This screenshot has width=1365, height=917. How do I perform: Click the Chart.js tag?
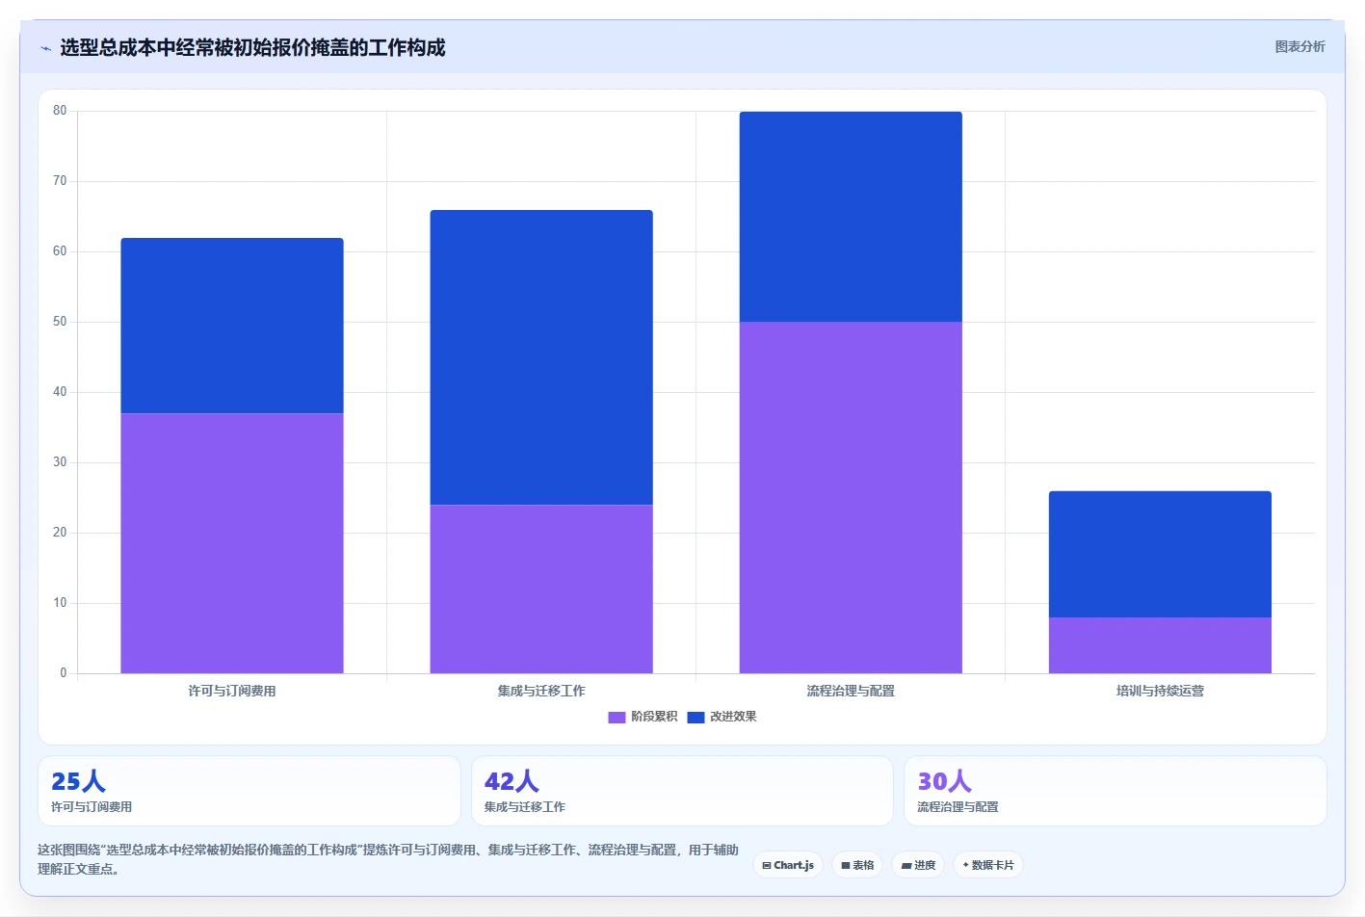pos(788,865)
